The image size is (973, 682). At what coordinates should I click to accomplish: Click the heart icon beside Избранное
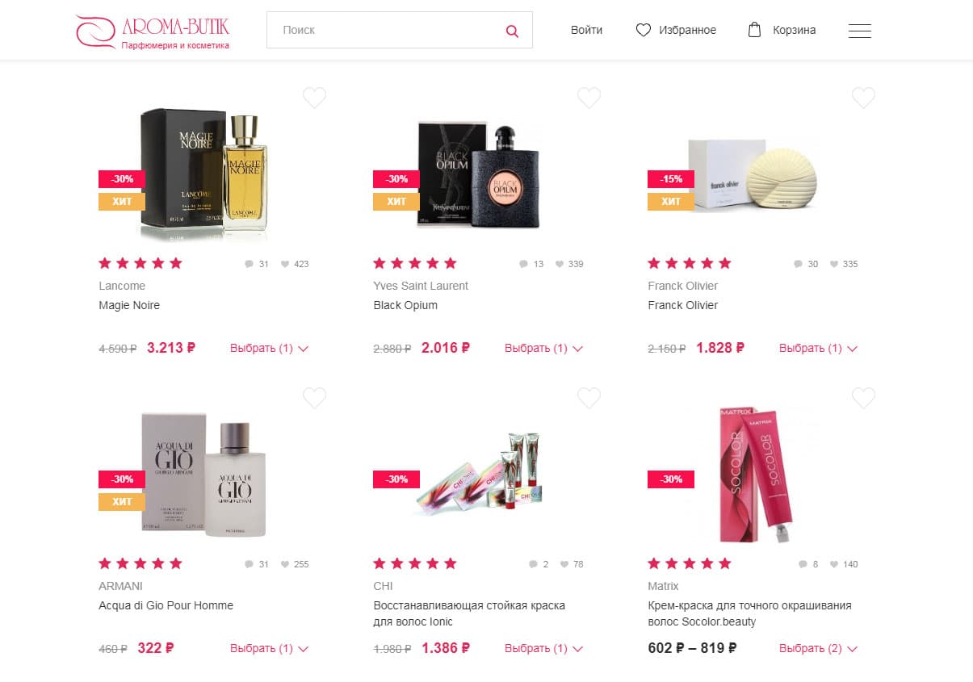[x=643, y=30]
